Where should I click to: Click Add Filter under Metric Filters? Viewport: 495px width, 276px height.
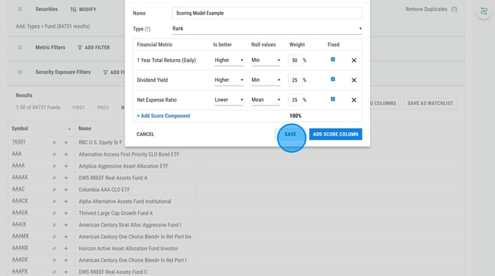click(94, 47)
